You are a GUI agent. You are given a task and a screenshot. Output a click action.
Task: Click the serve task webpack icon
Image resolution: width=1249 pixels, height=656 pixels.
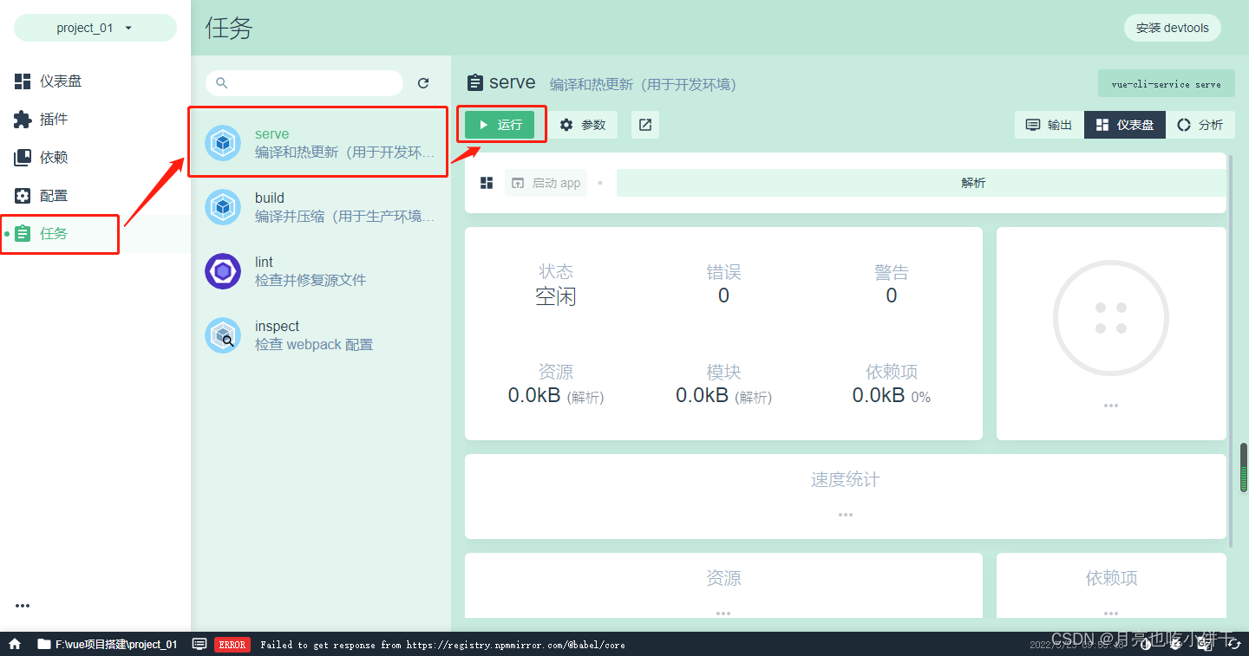point(223,143)
